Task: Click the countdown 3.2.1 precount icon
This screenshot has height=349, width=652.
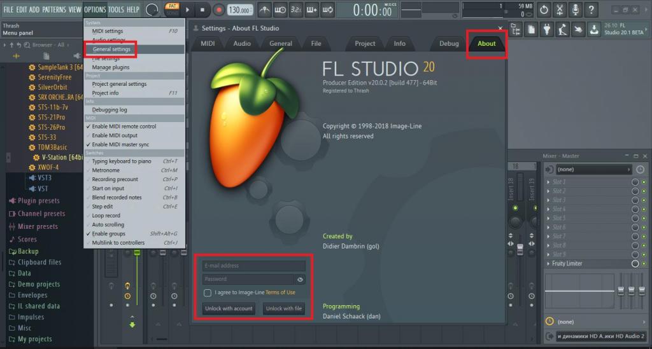Action: 295,10
